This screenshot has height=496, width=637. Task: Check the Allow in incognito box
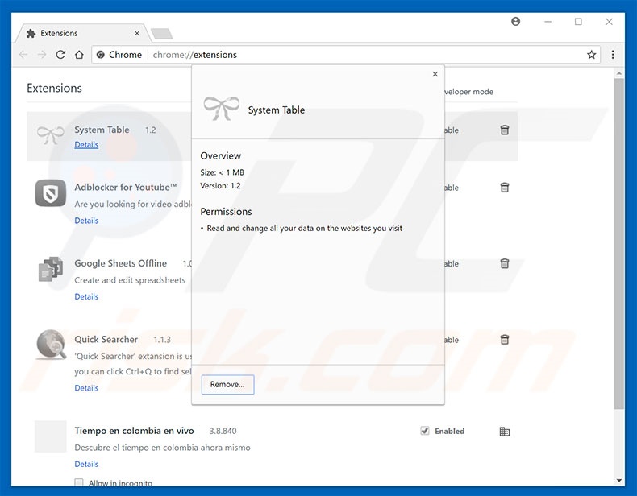[79, 483]
